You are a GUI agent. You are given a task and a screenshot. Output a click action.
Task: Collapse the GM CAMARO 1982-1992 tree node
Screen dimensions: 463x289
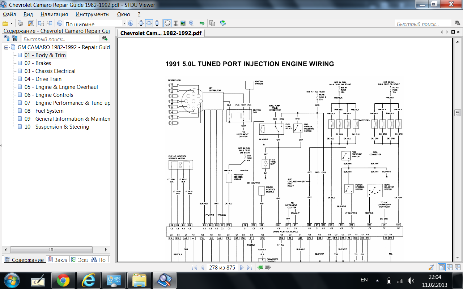click(x=6, y=47)
